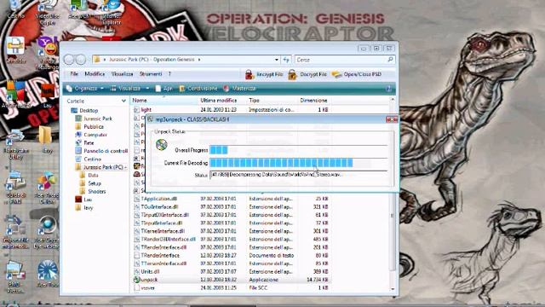Click the Encrypt File toolbar icon

coord(250,74)
